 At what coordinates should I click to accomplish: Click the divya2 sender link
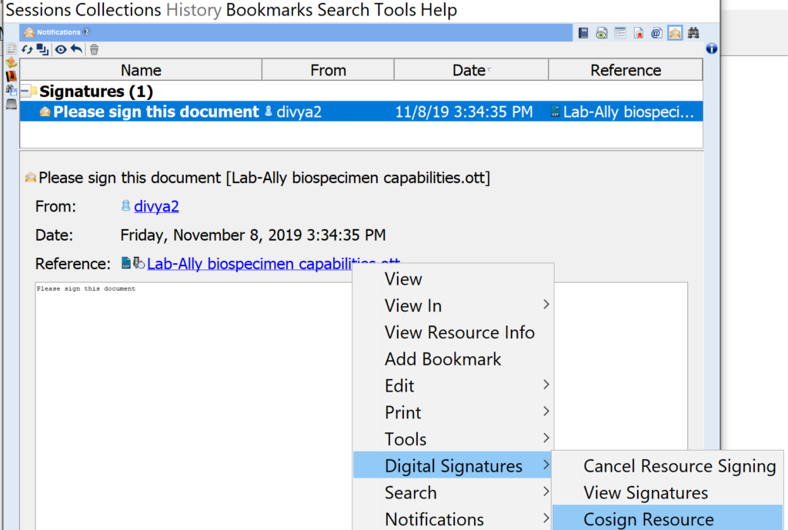point(156,206)
